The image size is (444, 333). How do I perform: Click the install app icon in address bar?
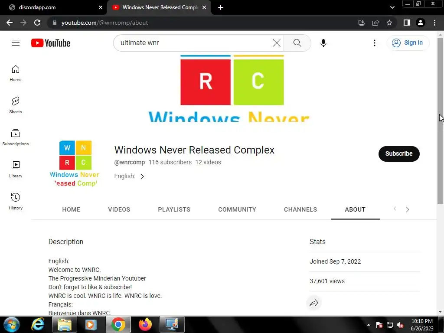point(361,23)
